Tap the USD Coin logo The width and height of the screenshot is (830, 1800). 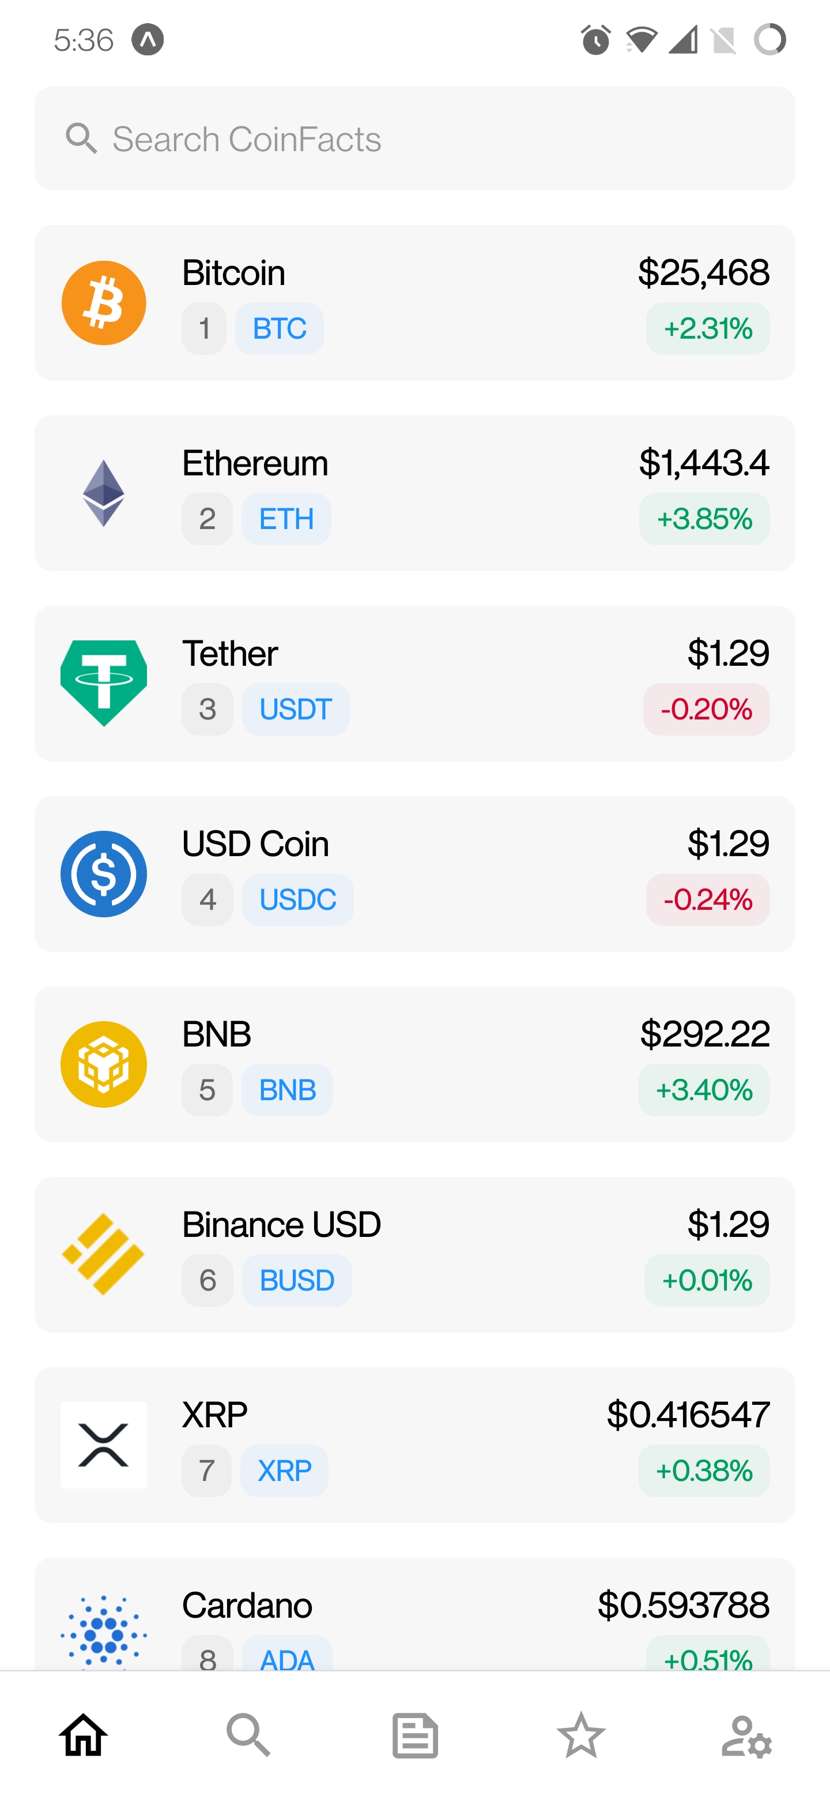click(103, 873)
